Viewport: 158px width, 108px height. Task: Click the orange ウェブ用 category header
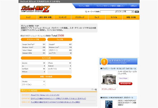(x=60, y=40)
